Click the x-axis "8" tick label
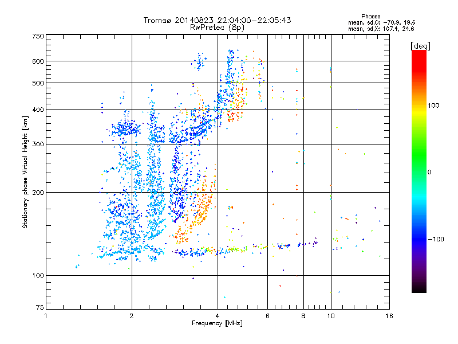Viewport: 458px width, 344px height. point(303,316)
